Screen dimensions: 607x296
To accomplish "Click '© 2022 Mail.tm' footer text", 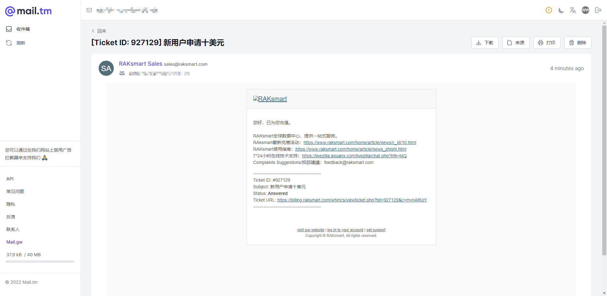I will click(21, 282).
